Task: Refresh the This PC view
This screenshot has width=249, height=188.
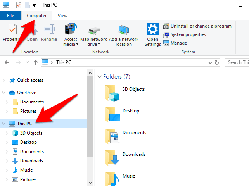Action: [x=216, y=62]
